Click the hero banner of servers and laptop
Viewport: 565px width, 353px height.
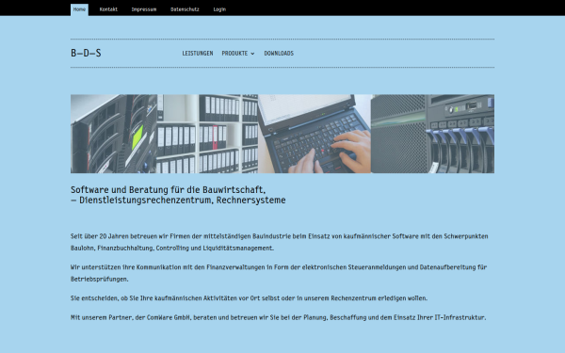[x=282, y=134]
